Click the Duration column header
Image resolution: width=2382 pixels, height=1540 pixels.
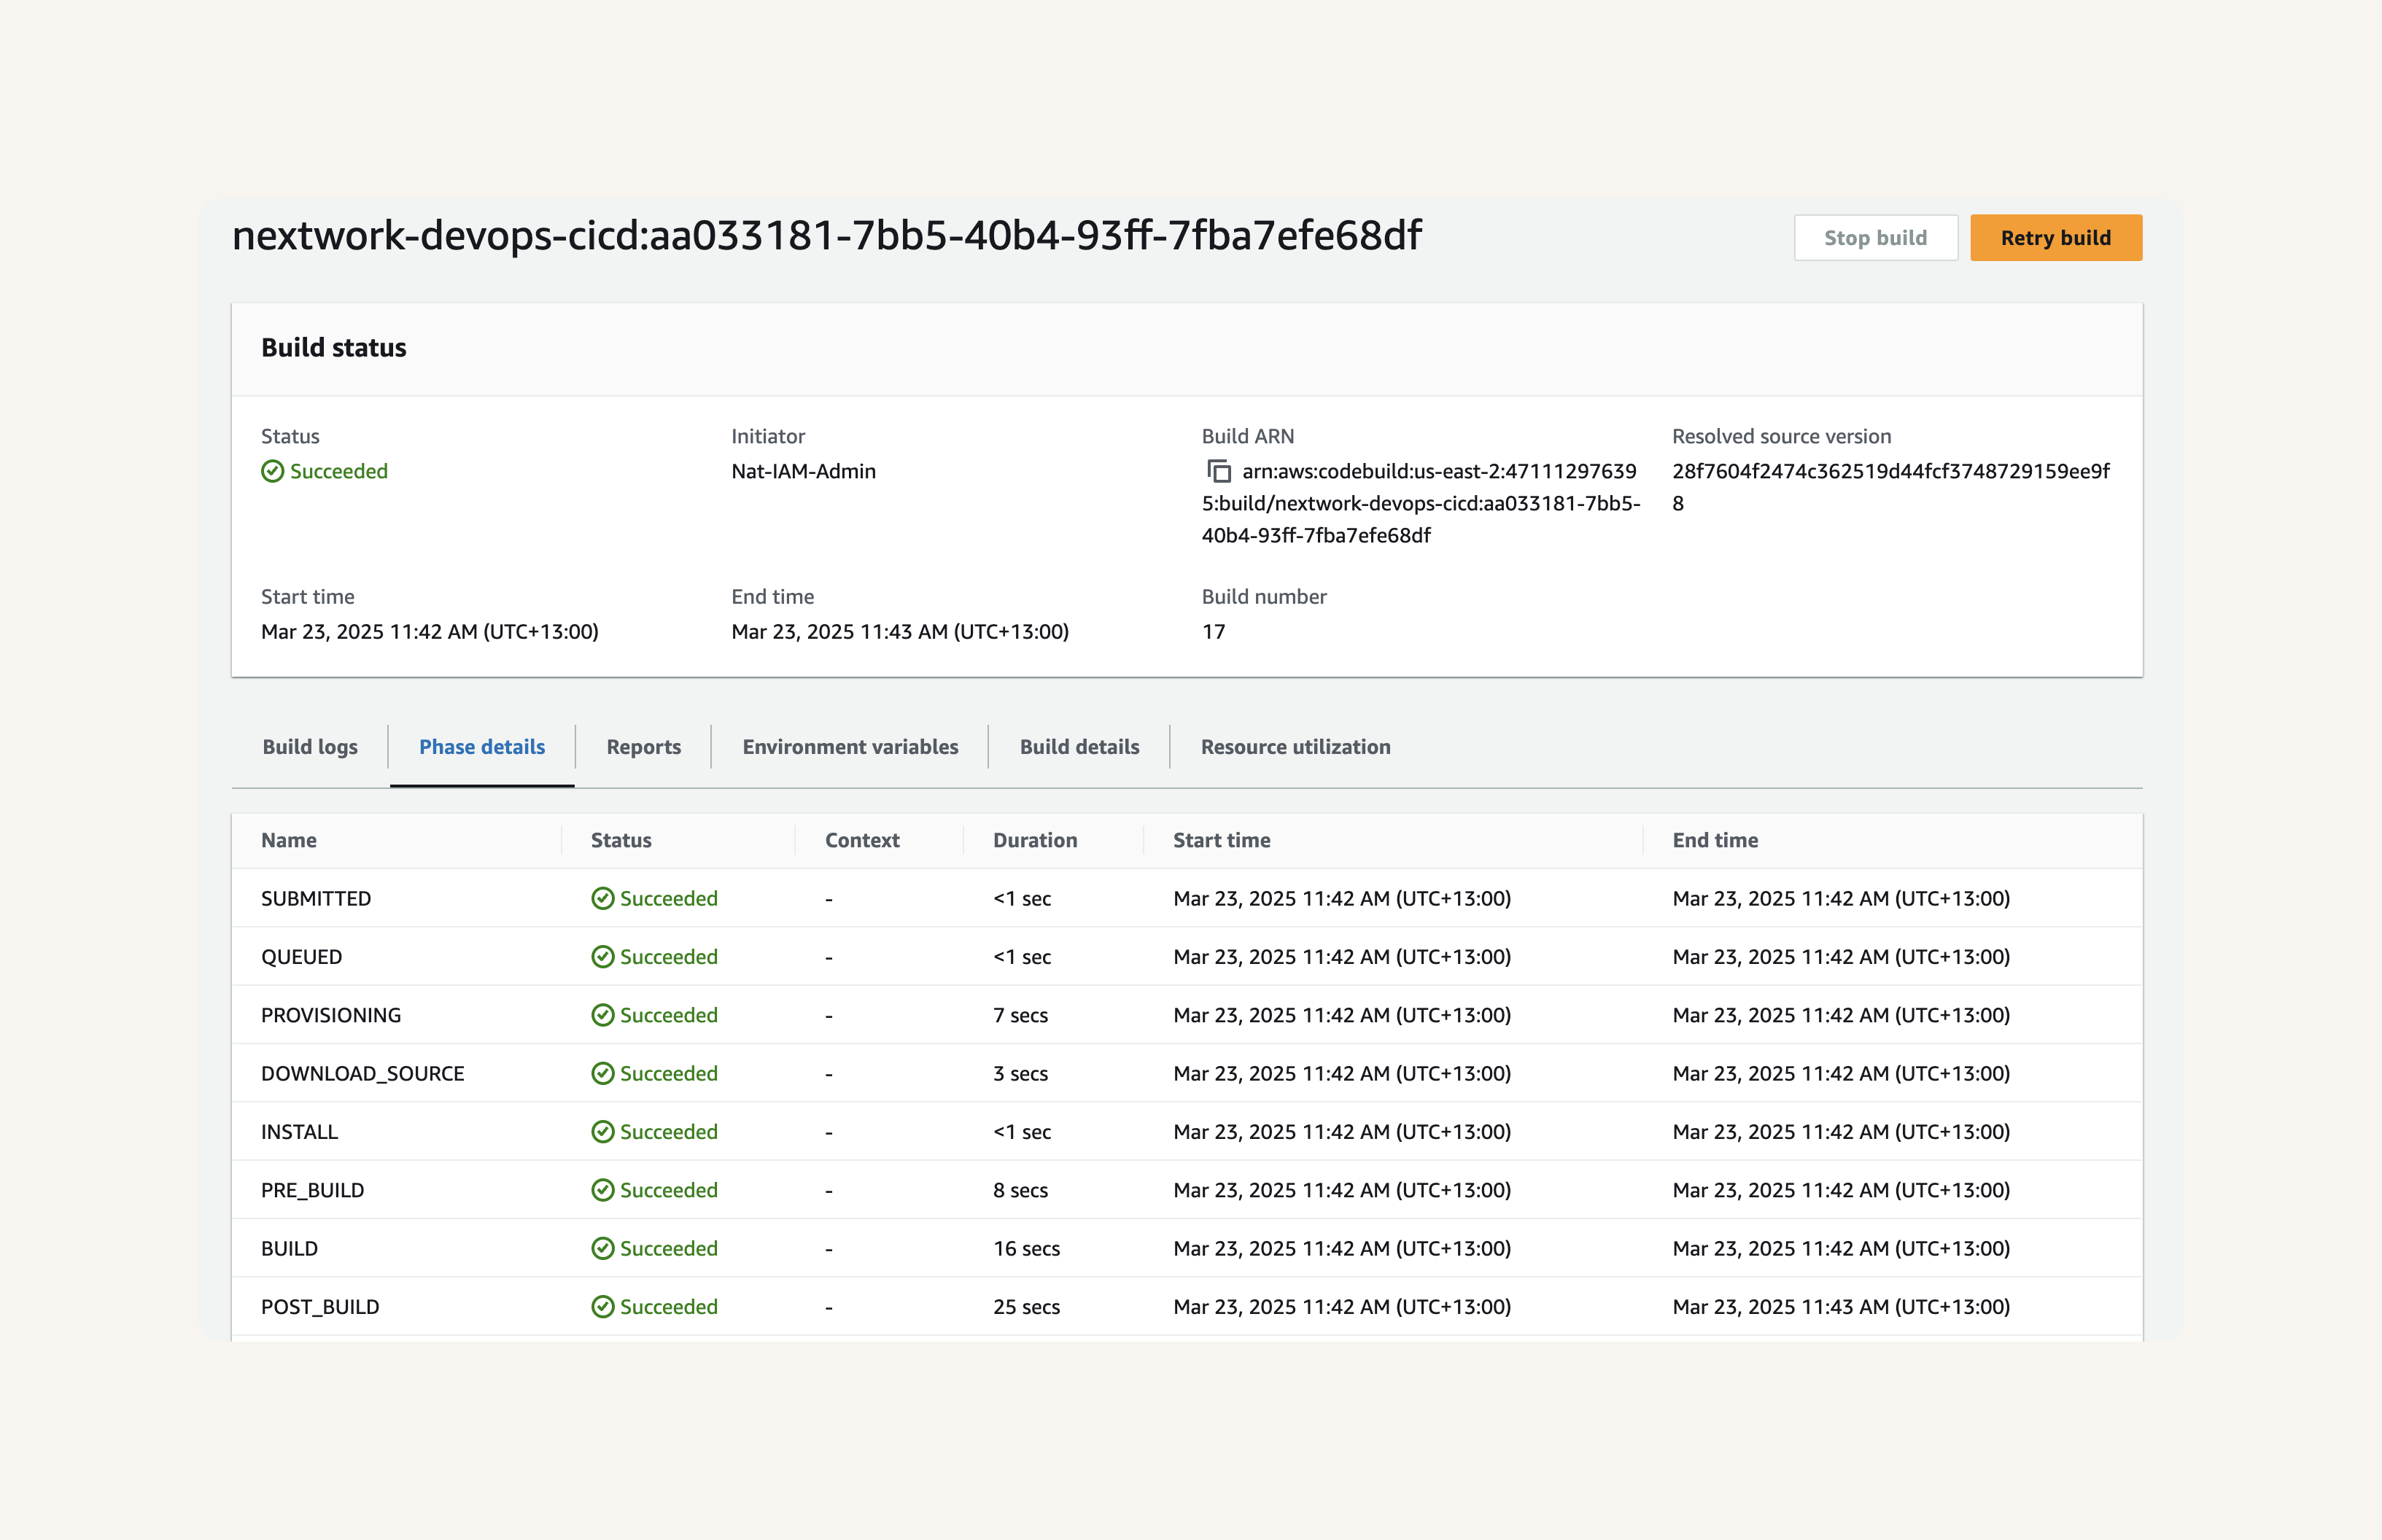click(1035, 840)
